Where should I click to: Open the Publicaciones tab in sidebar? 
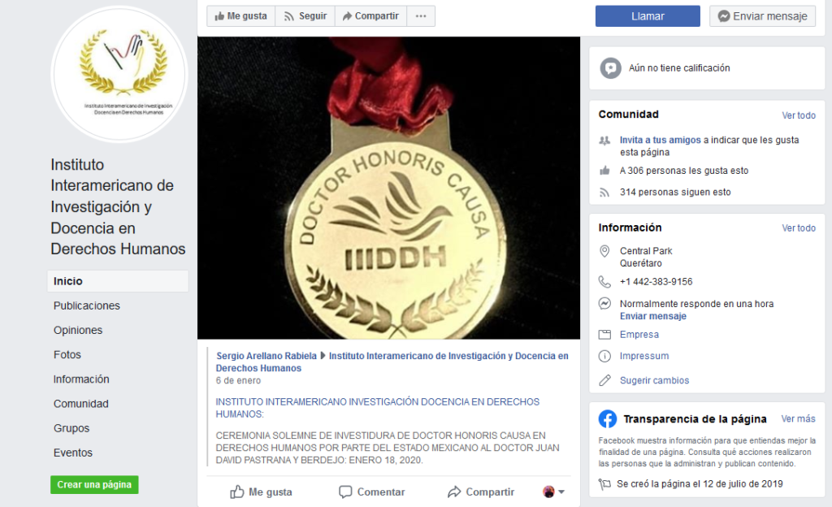pos(86,305)
